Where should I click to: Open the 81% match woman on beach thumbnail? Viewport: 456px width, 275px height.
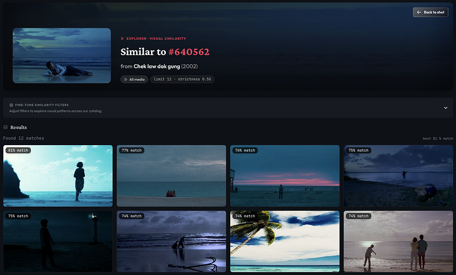(58, 176)
